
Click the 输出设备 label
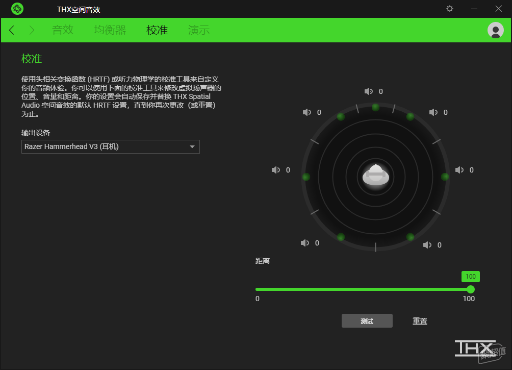tap(36, 133)
